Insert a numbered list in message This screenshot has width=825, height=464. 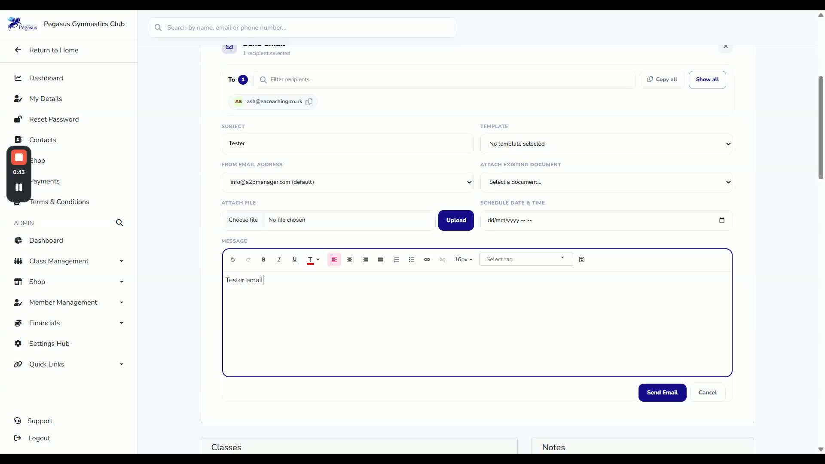click(x=396, y=259)
